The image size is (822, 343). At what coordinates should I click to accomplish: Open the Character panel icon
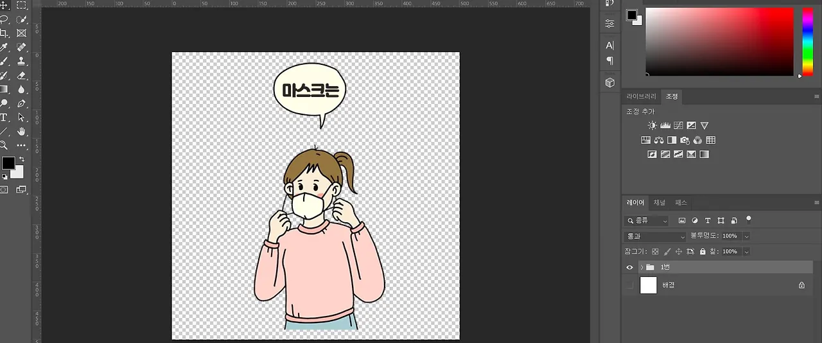click(609, 46)
